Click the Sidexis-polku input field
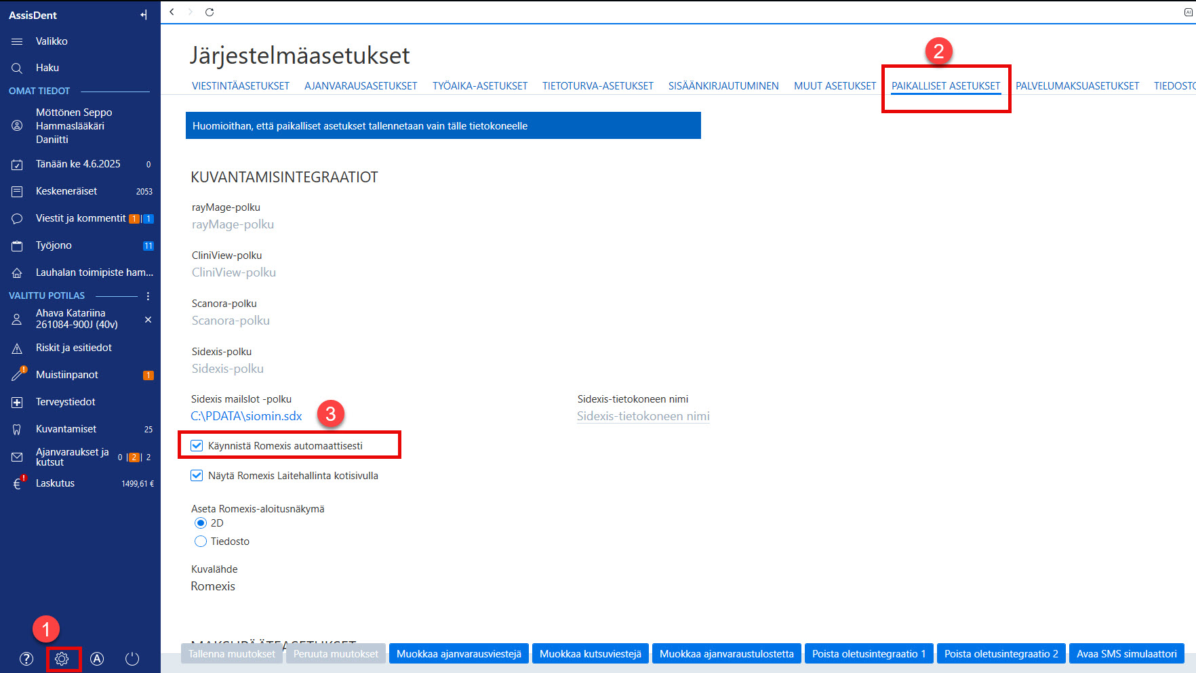 pos(228,369)
